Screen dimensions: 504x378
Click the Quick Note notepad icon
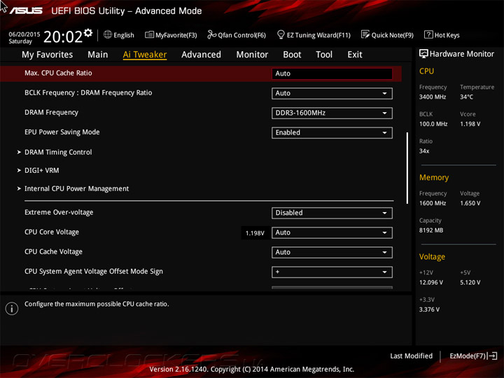click(x=365, y=34)
